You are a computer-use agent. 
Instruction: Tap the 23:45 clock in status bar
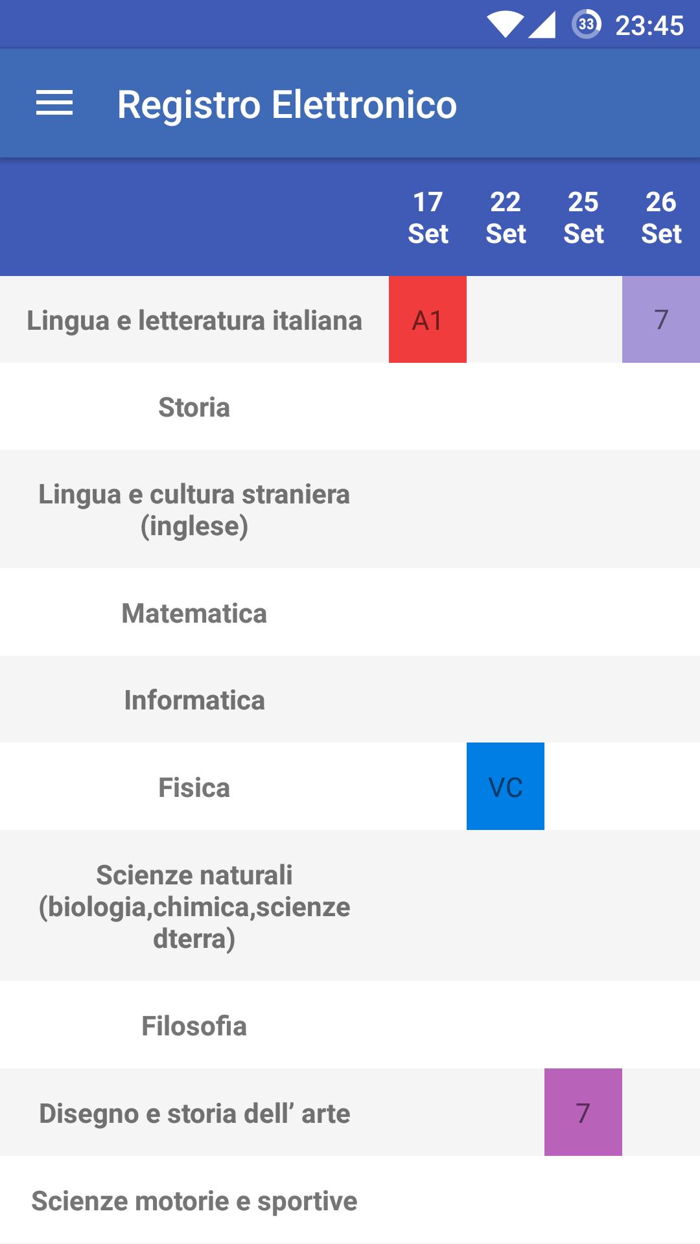click(649, 26)
